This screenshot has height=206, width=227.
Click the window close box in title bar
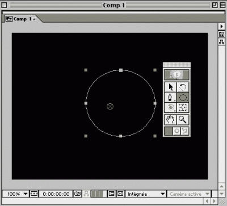pyautogui.click(x=4, y=5)
